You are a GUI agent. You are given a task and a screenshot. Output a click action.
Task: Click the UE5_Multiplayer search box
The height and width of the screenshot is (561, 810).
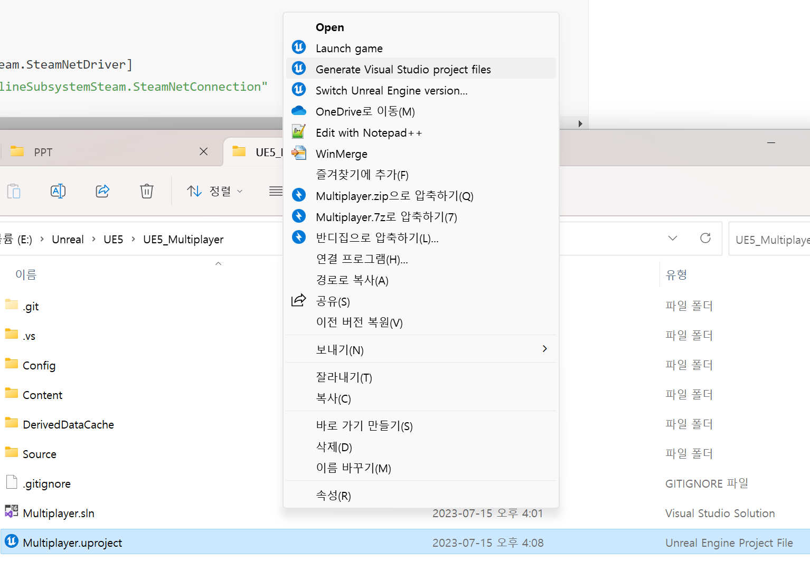[x=769, y=239]
